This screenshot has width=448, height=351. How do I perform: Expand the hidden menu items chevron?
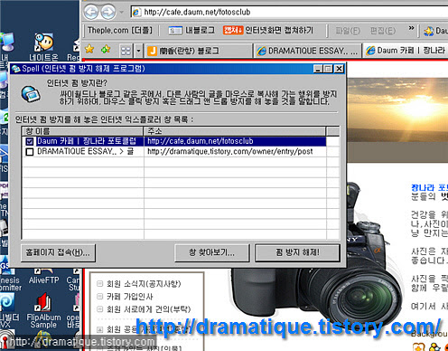411,28
